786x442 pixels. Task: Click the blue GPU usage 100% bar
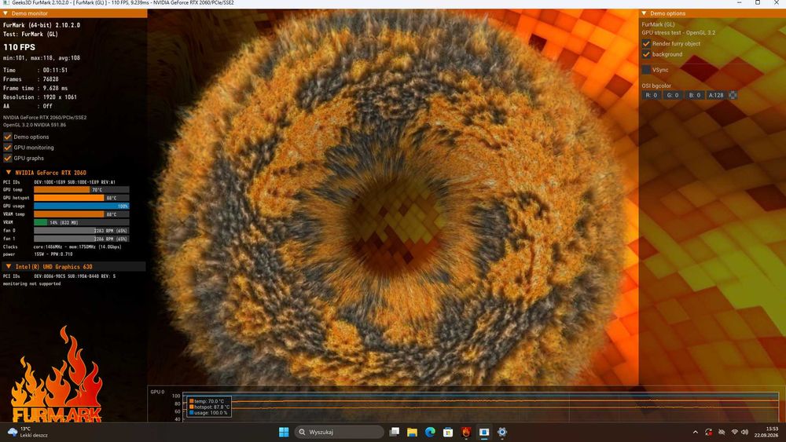click(81, 206)
